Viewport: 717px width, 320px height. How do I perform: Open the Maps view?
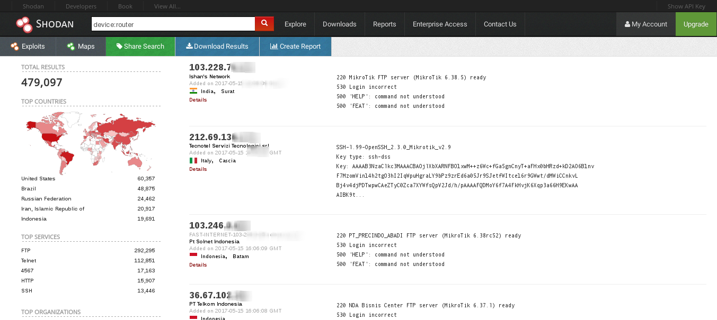pyautogui.click(x=81, y=46)
